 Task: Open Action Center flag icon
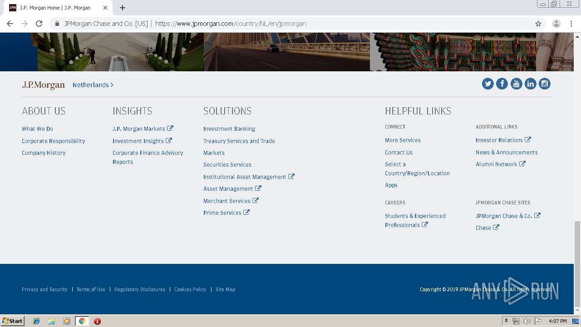click(x=538, y=321)
